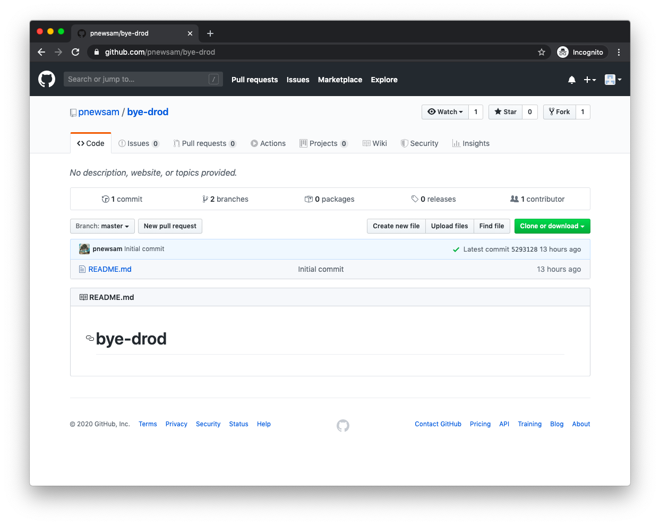Go to Explore in the top navigation
This screenshot has height=525, width=660.
pyautogui.click(x=384, y=80)
